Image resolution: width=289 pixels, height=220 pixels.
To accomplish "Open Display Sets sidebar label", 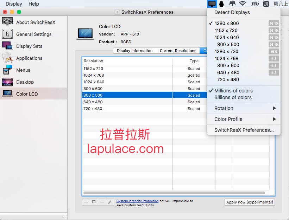I will [29, 46].
